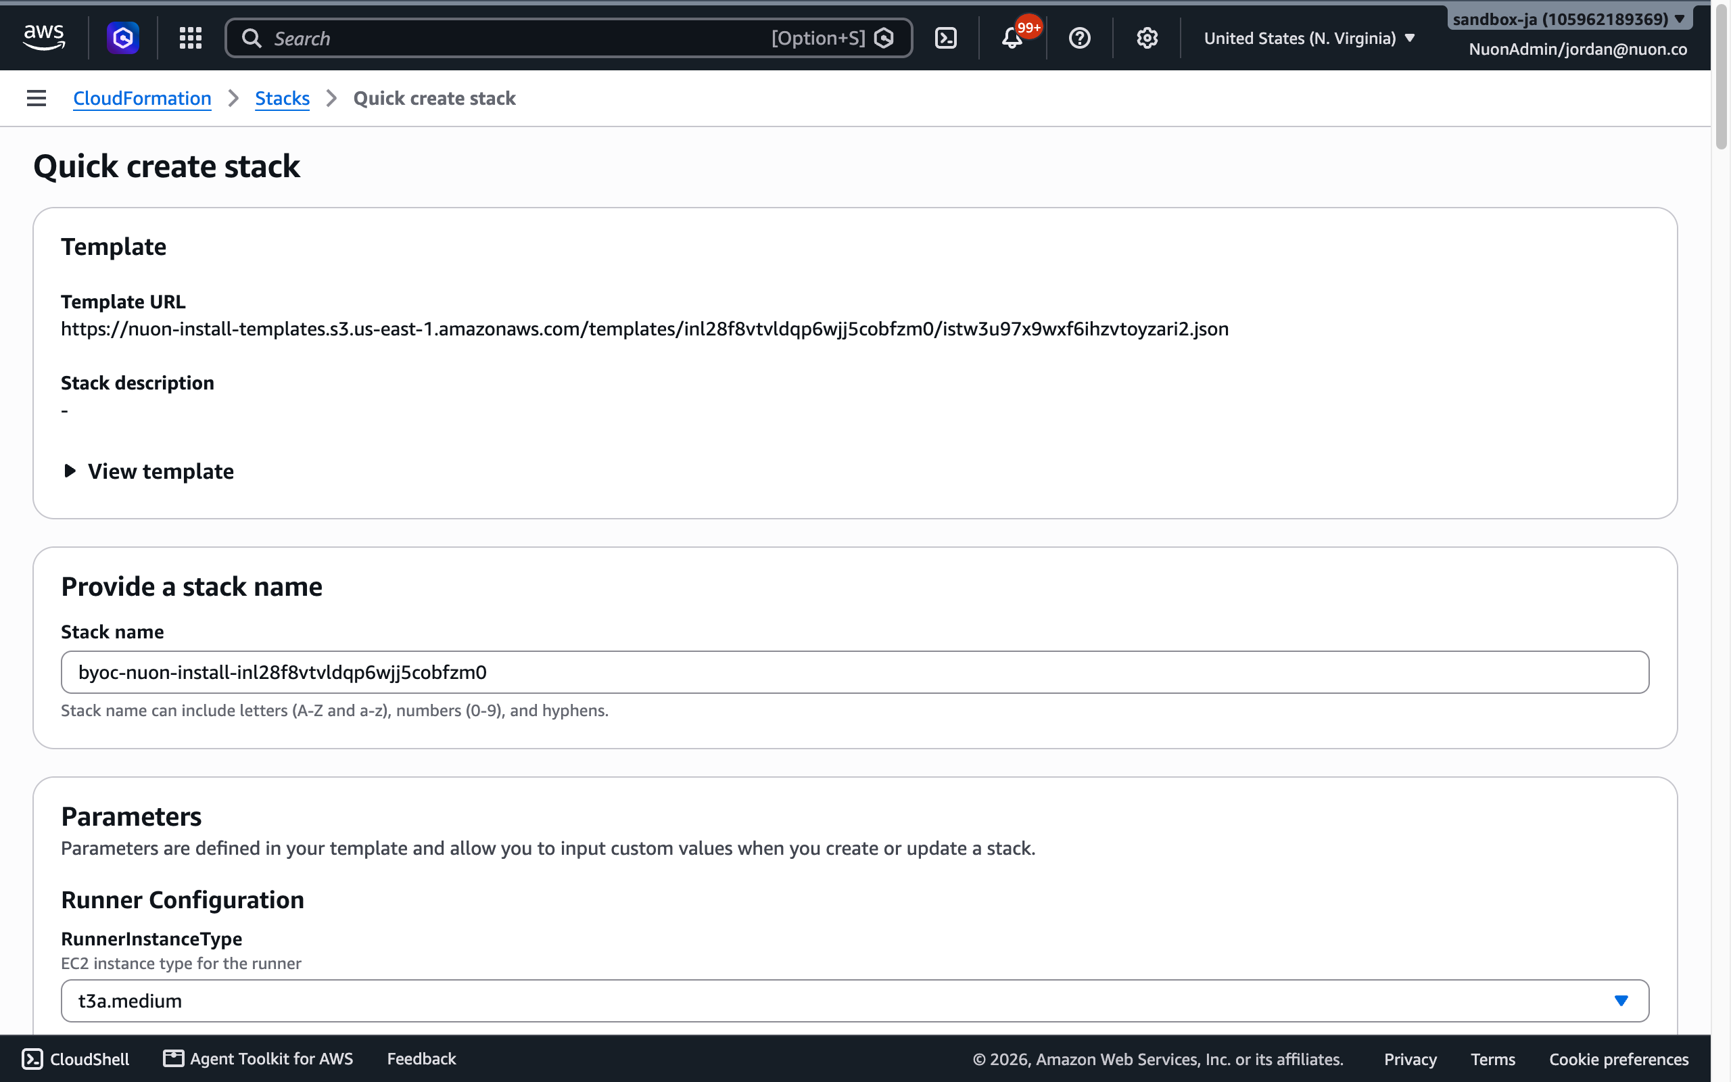Open the settings gear icon
The image size is (1731, 1082).
point(1147,38)
